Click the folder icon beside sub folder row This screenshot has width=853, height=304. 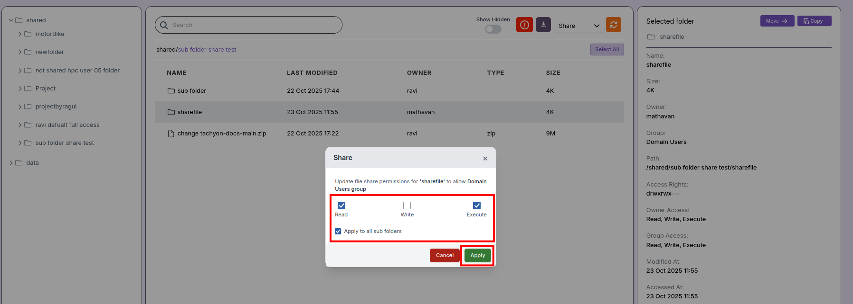pos(171,91)
